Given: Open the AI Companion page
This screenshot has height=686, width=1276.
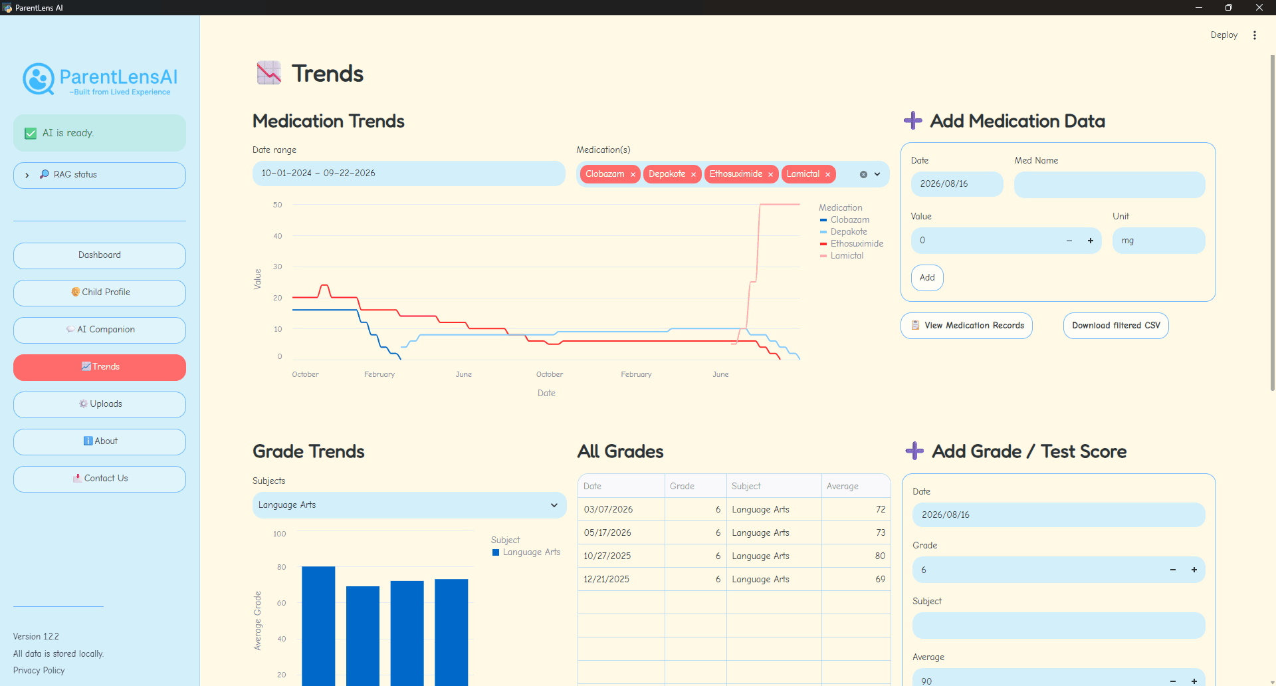Looking at the screenshot, I should tap(100, 330).
